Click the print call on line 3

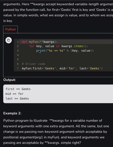click(41, 51)
